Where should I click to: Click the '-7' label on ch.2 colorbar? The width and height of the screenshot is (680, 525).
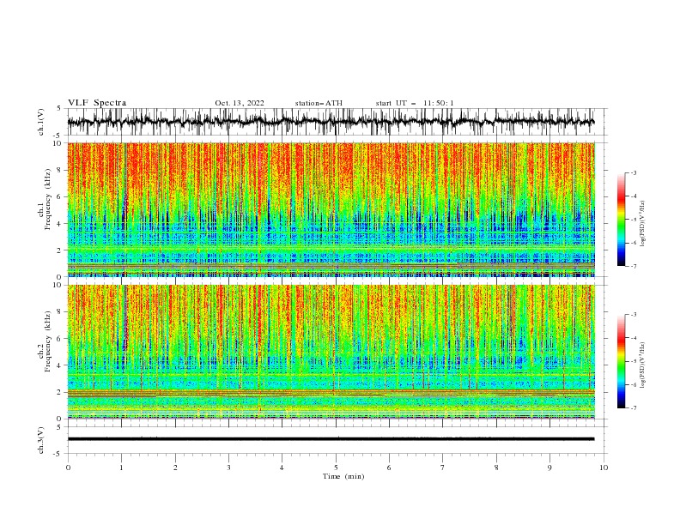pos(633,408)
